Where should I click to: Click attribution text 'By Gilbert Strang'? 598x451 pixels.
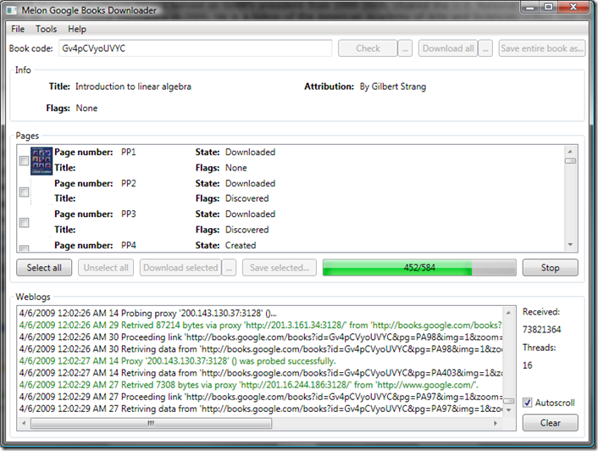coord(393,86)
